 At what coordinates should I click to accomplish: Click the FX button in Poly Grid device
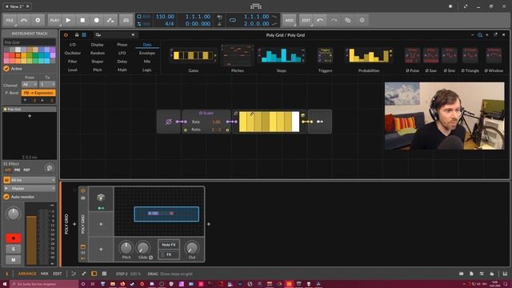tap(169, 254)
